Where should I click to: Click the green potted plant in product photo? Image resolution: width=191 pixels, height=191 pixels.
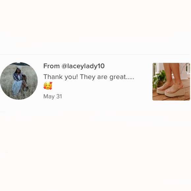[159, 79]
